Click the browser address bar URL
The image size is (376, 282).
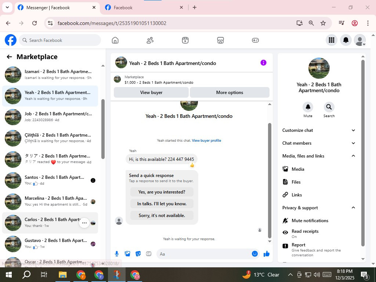coord(112,23)
